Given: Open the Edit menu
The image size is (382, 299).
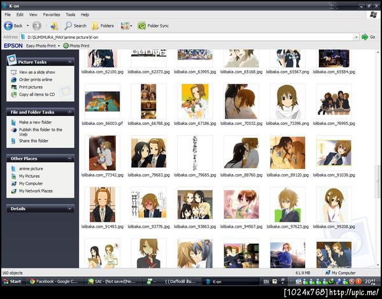Looking at the screenshot, I should (20, 15).
